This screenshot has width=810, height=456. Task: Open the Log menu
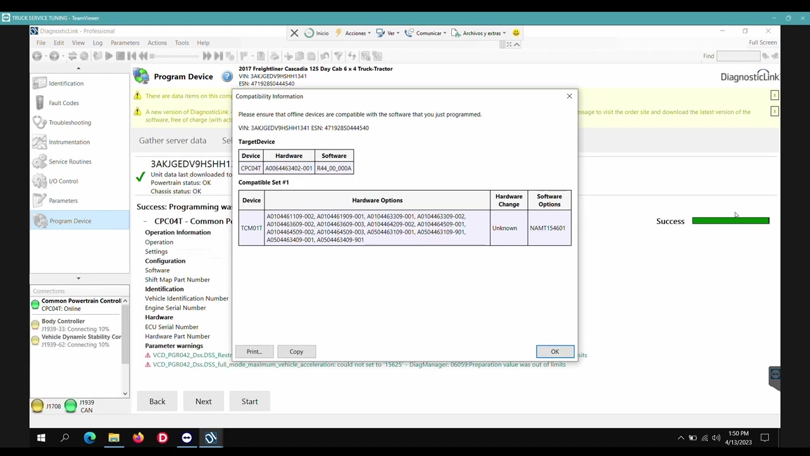97,43
